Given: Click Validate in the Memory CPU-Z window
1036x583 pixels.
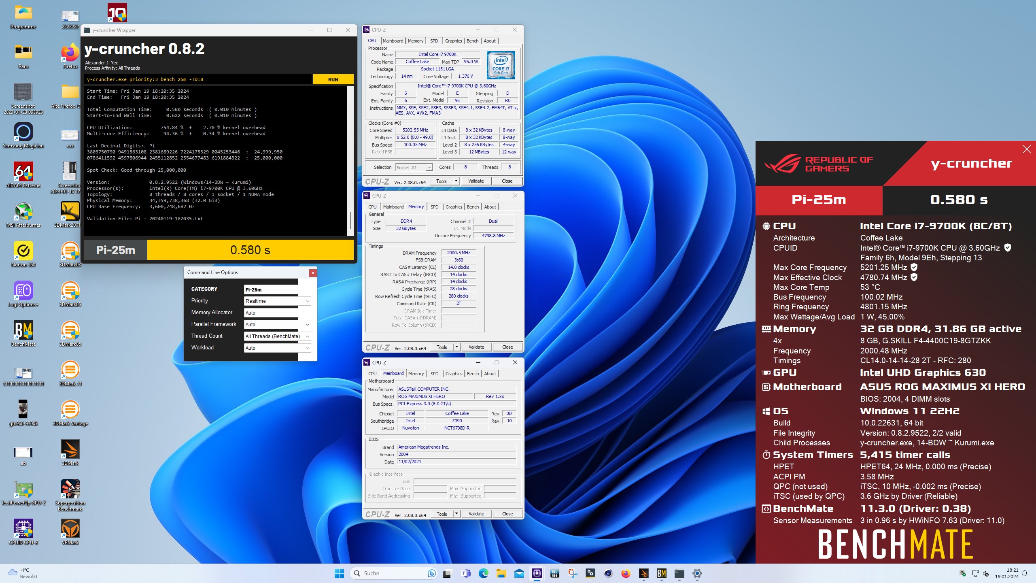Looking at the screenshot, I should (476, 347).
